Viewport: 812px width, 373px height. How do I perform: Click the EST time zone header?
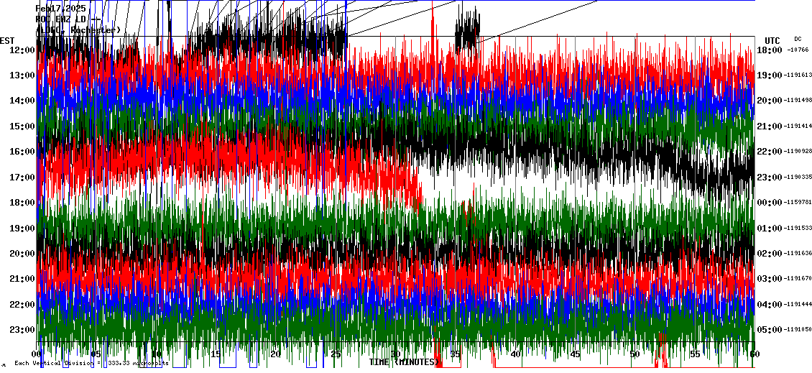click(7, 40)
